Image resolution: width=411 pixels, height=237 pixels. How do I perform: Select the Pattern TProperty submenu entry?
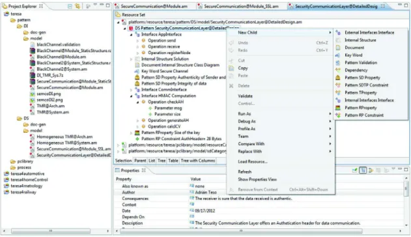pos(360,92)
